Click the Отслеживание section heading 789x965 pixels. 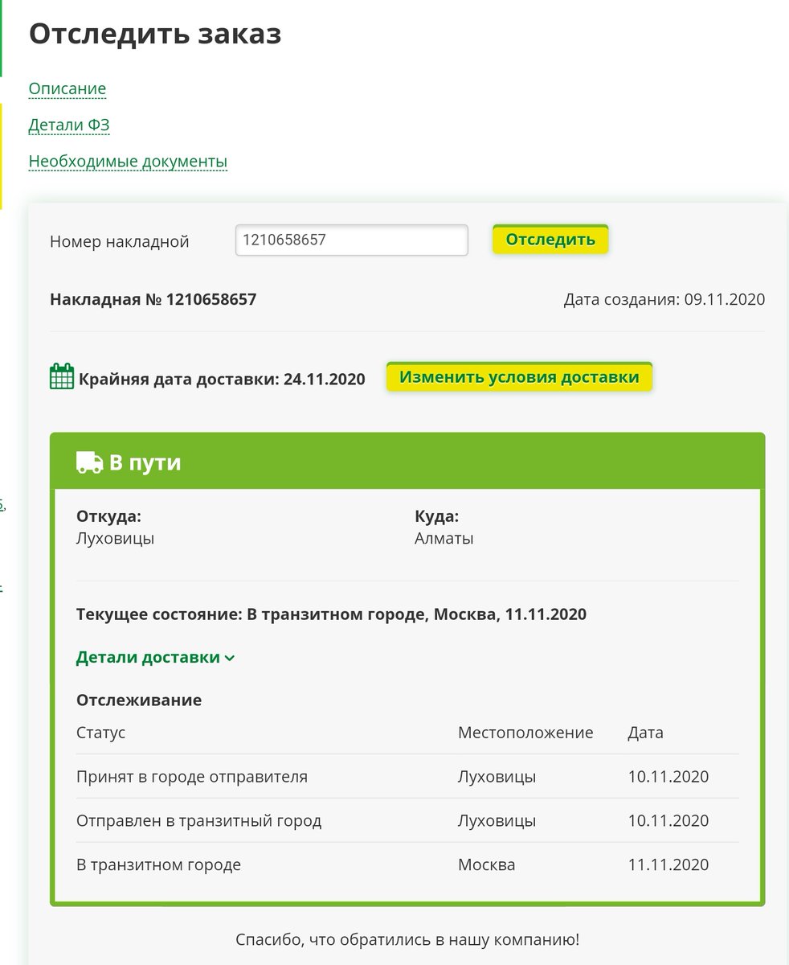pos(139,700)
